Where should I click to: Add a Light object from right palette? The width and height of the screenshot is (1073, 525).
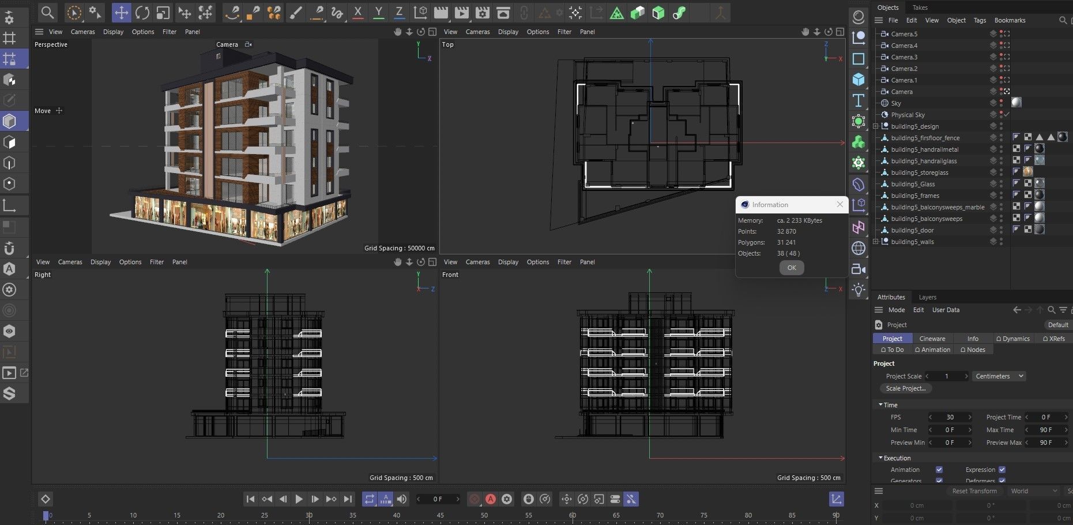pyautogui.click(x=859, y=290)
